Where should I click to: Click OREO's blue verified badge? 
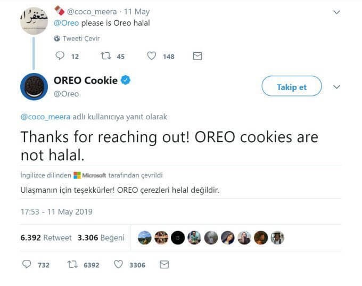pyautogui.click(x=126, y=80)
